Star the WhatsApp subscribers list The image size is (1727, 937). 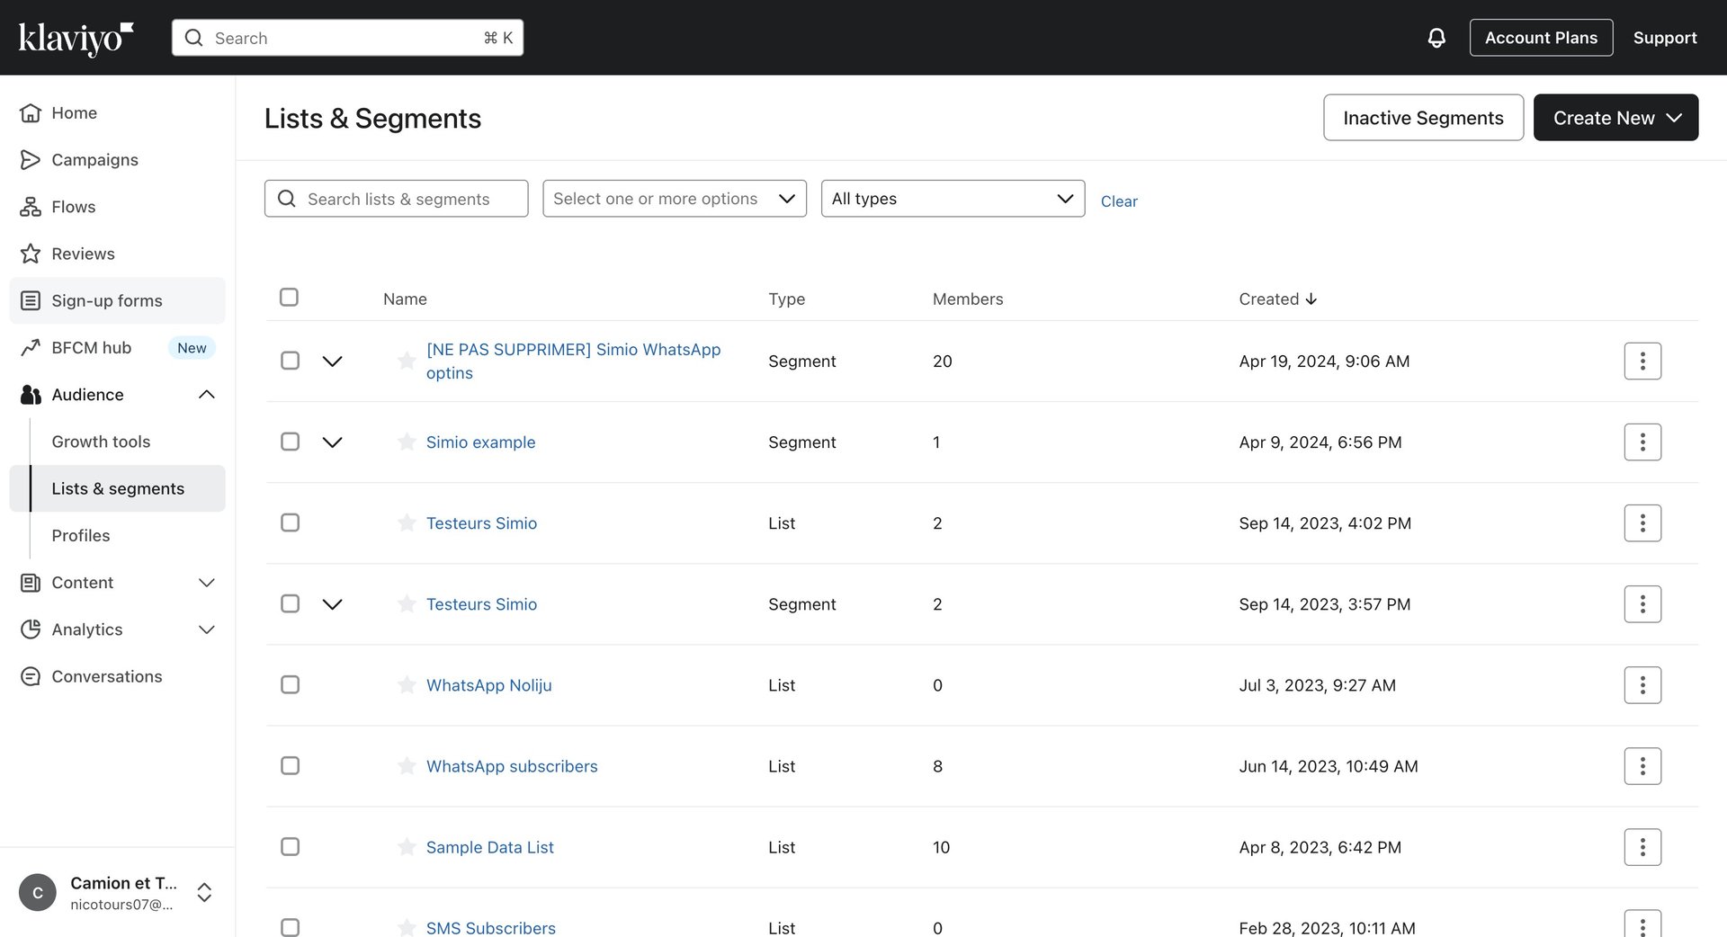[x=407, y=766]
